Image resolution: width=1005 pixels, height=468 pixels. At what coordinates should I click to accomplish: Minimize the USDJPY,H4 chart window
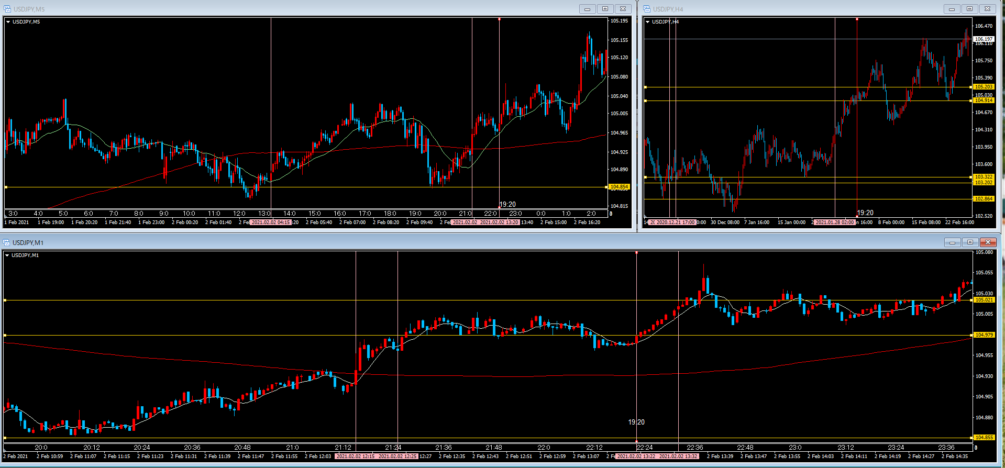pos(952,9)
